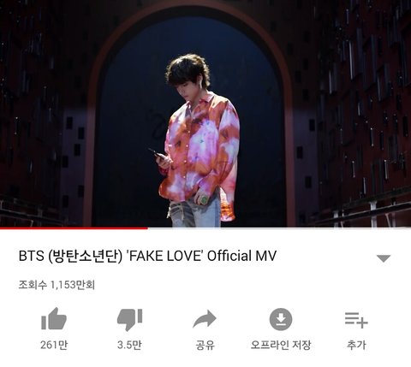Expand video description with the triangle arrow
This screenshot has width=411, height=367.
tap(384, 258)
